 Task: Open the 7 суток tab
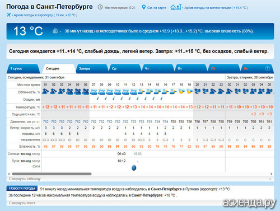pos(23,68)
